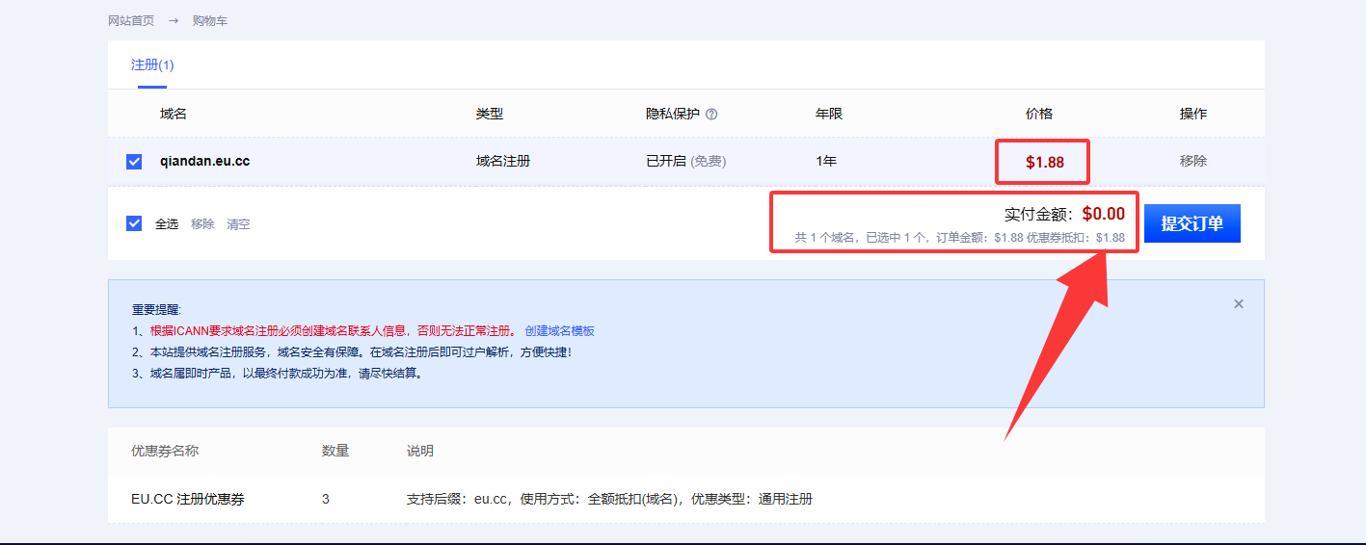Click the domain name qiandan.eu.cc
The width and height of the screenshot is (1366, 545).
coord(204,161)
